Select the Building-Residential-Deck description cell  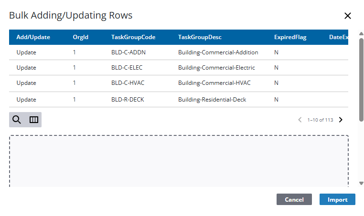coord(212,100)
